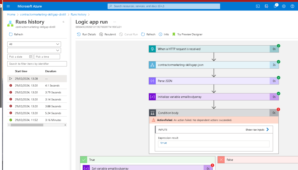Open Directories and subscriptions filter icon
Image resolution: width=298 pixels, height=170 pixels.
[x=267, y=6]
